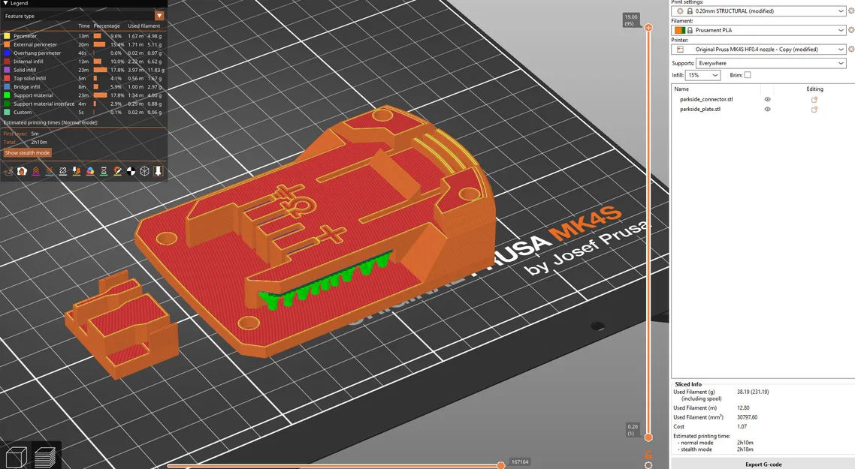Click Editing column header in object list

[814, 89]
